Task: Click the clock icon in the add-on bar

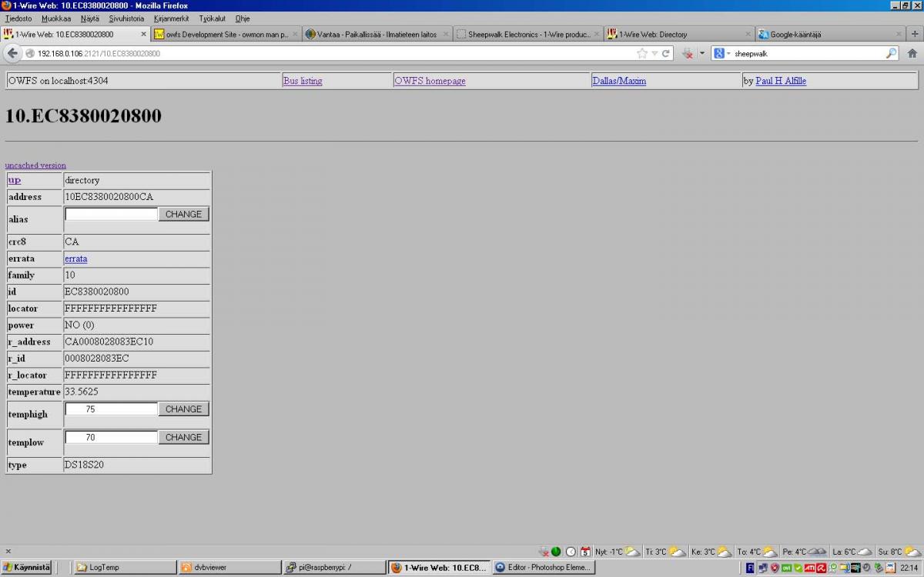Action: pyautogui.click(x=571, y=552)
